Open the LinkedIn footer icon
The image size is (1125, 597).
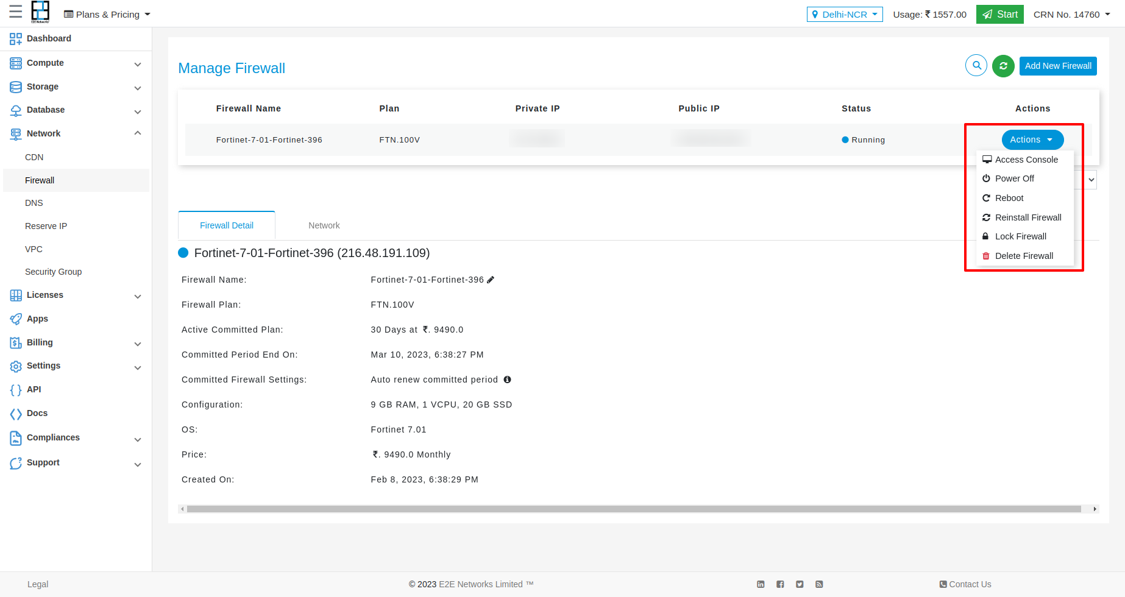point(761,584)
